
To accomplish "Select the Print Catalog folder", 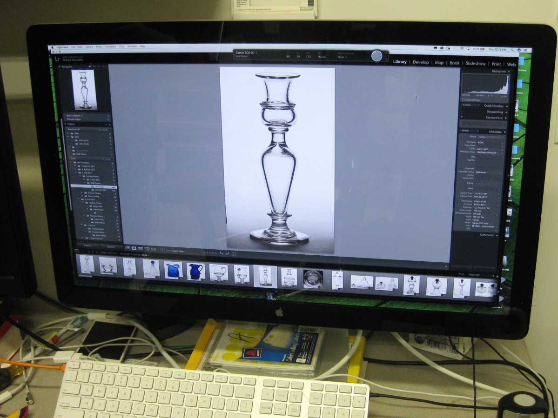I will pos(94,196).
